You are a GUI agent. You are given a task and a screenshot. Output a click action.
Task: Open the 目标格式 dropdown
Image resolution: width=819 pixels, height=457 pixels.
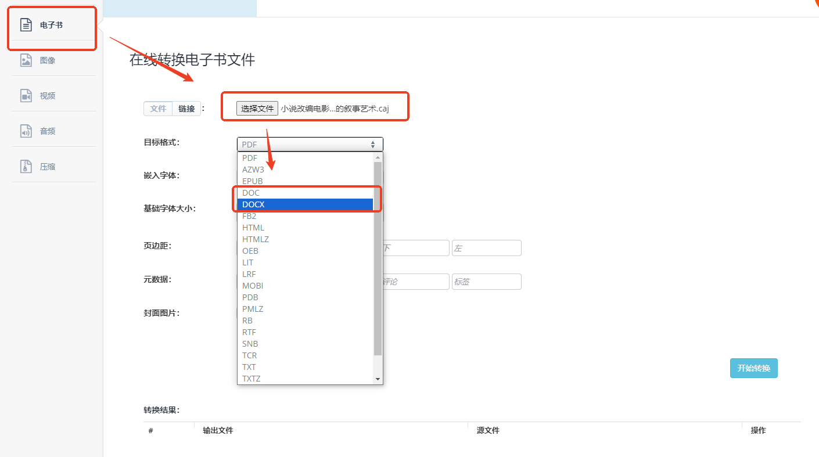click(310, 144)
